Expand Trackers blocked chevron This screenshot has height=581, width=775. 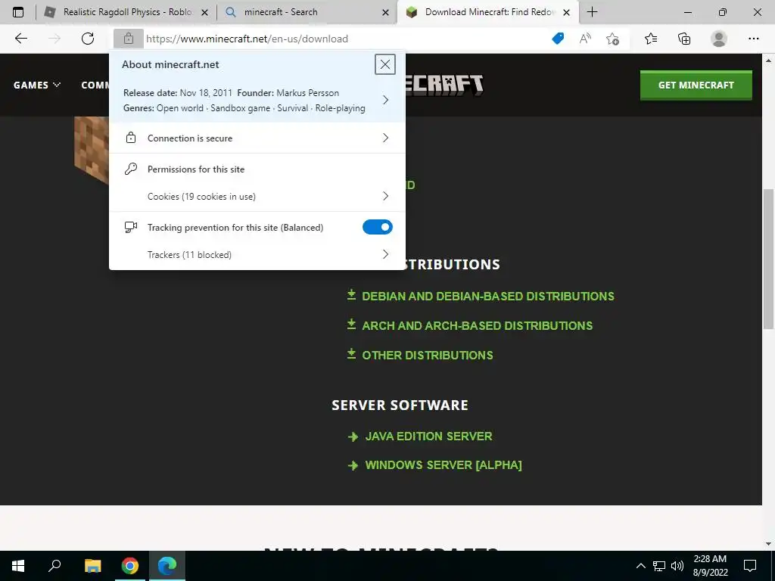pos(385,254)
